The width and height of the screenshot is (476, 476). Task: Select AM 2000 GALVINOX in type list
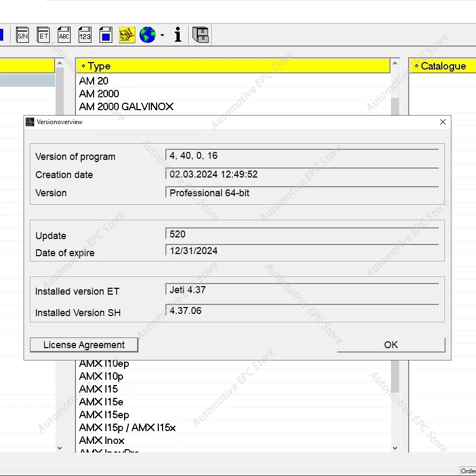point(126,106)
